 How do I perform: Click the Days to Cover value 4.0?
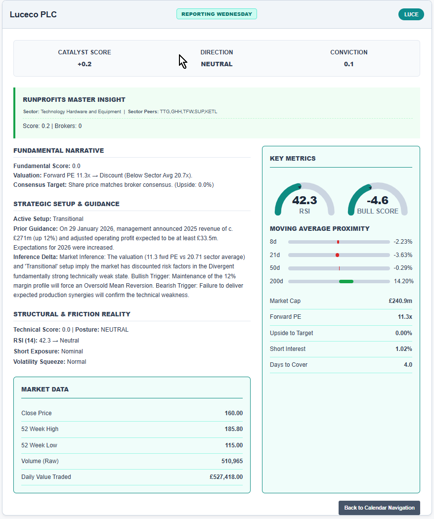tap(408, 365)
